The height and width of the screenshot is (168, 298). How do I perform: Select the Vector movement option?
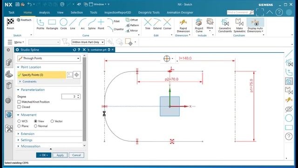point(52,121)
